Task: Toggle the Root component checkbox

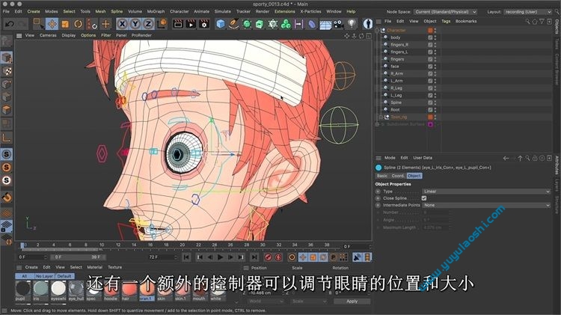Action: 430,110
